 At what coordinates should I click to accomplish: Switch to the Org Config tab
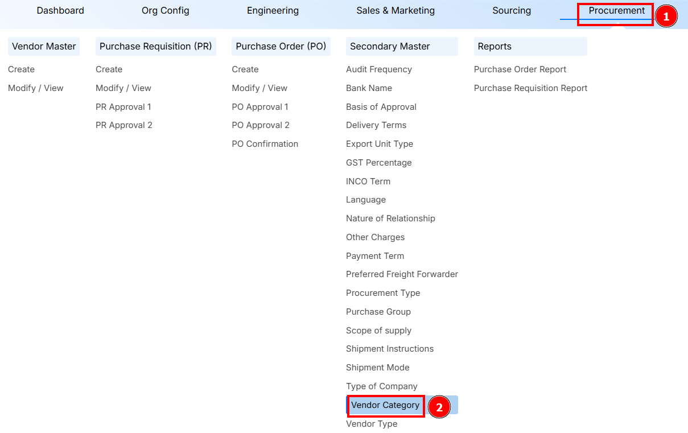pyautogui.click(x=165, y=10)
